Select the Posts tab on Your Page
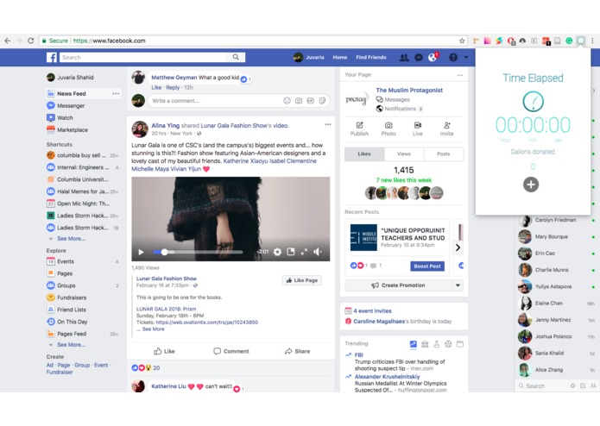The height and width of the screenshot is (426, 600). click(x=443, y=154)
